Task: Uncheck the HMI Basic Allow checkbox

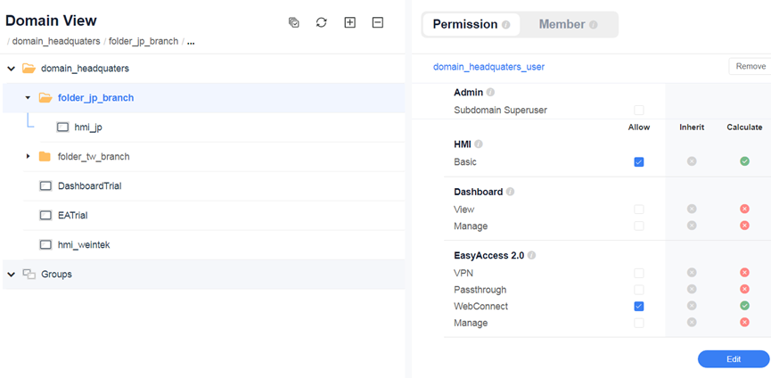Action: [x=639, y=161]
